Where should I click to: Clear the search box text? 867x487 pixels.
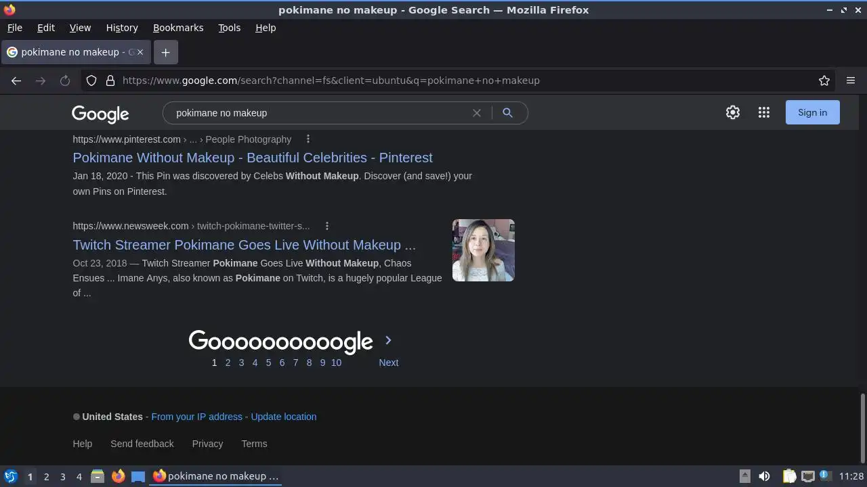pyautogui.click(x=477, y=113)
